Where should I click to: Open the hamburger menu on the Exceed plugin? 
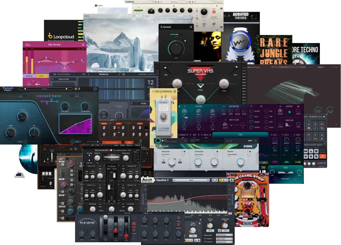(x=191, y=27)
